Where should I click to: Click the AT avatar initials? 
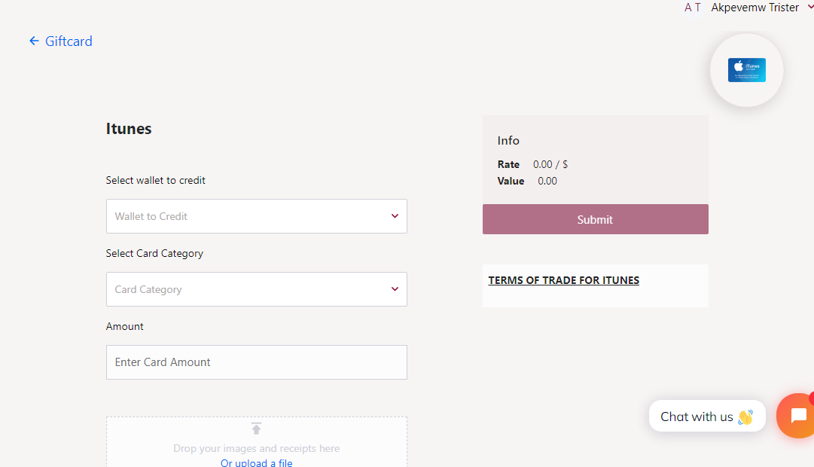pos(693,8)
